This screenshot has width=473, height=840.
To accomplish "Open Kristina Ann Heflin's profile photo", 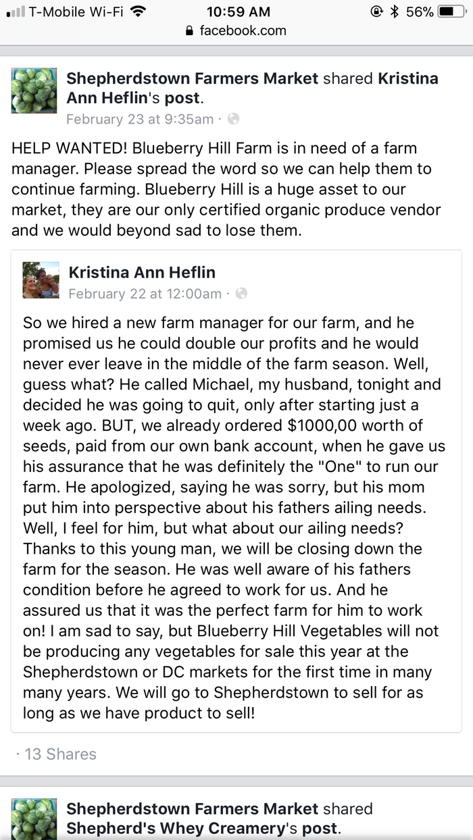I will click(41, 280).
